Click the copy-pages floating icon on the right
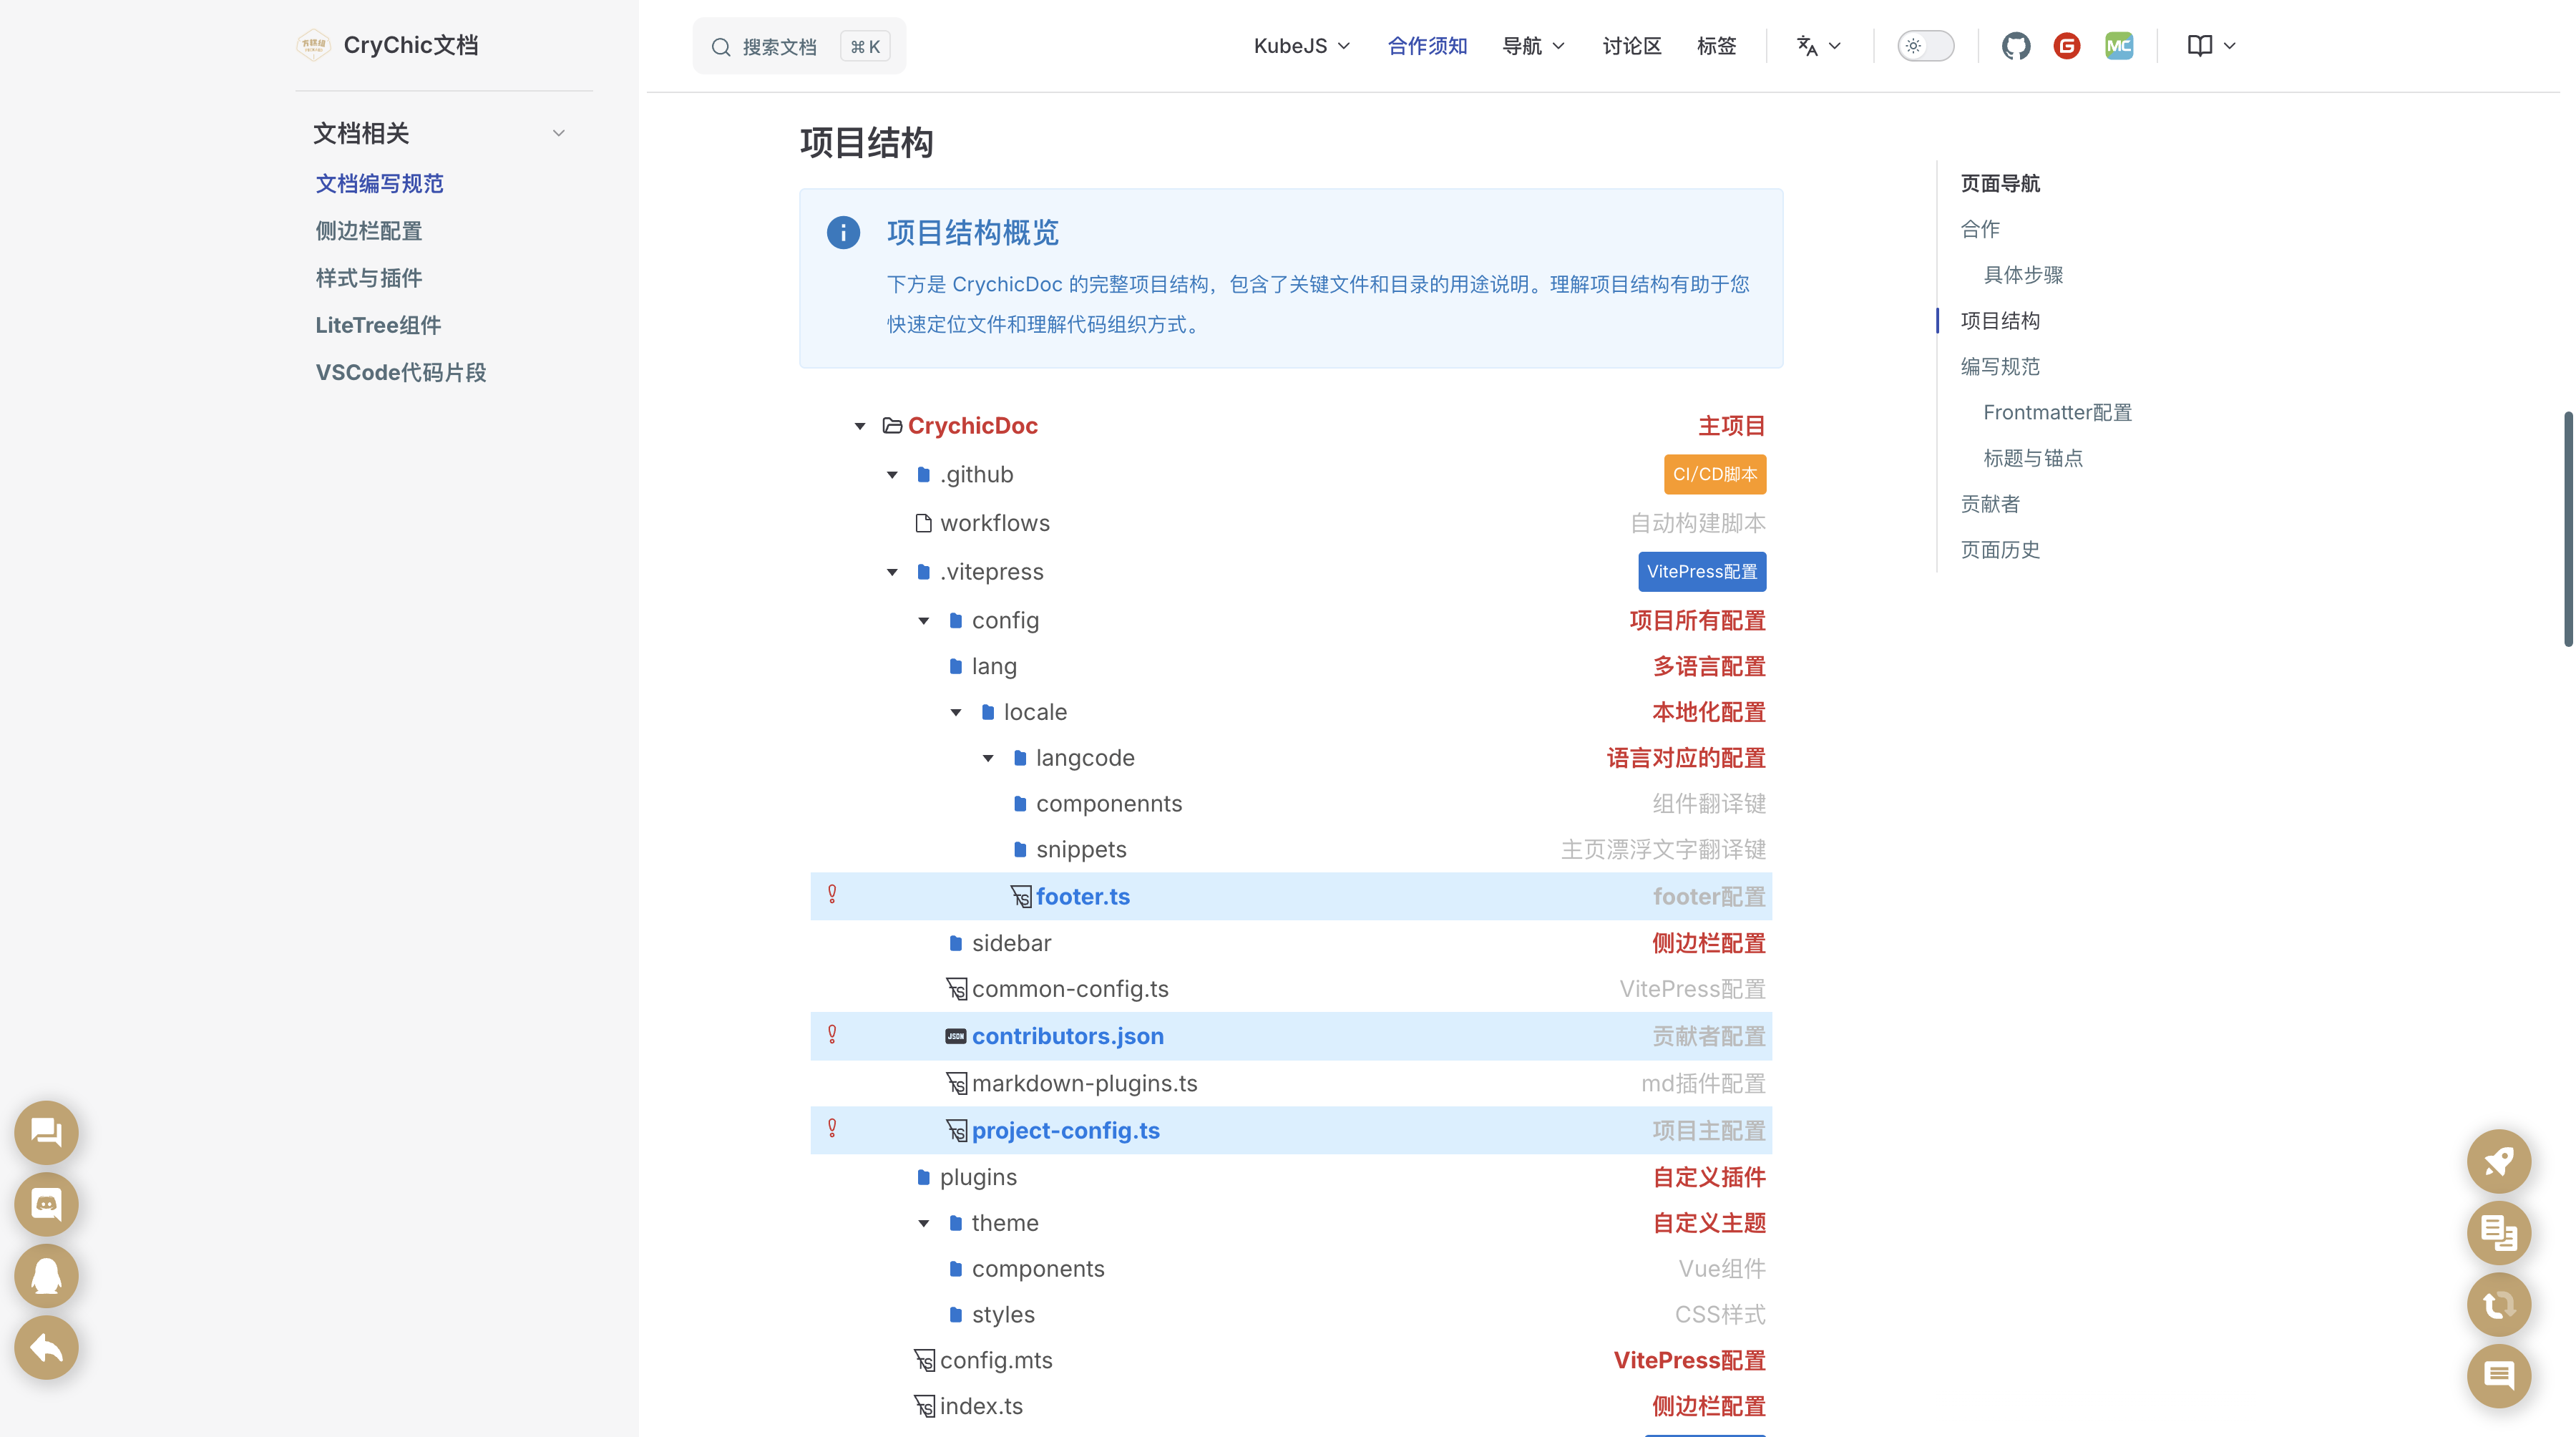 [2499, 1233]
